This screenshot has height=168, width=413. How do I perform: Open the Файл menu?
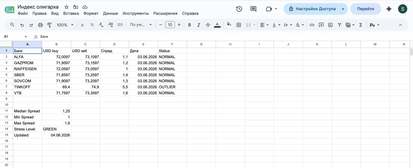tap(23, 13)
